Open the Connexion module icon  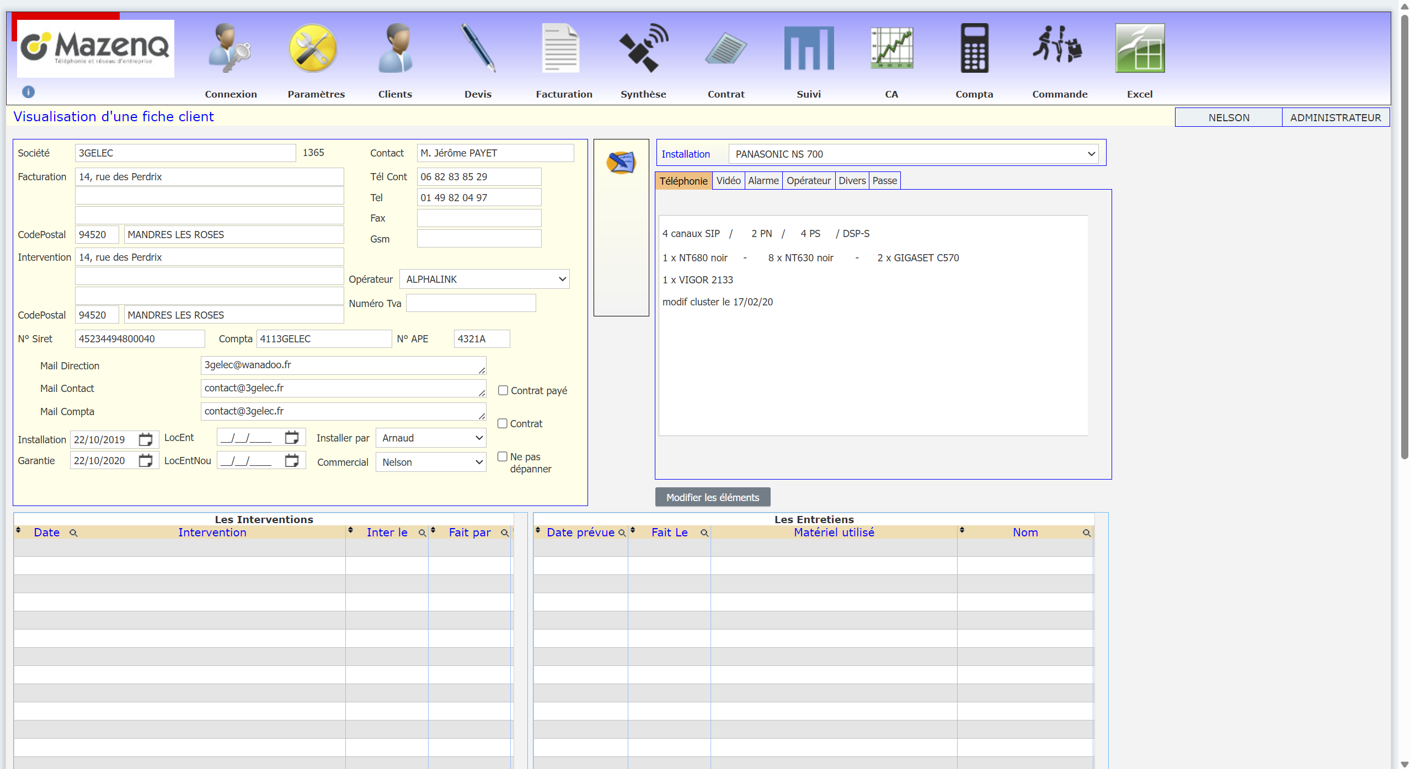point(230,48)
